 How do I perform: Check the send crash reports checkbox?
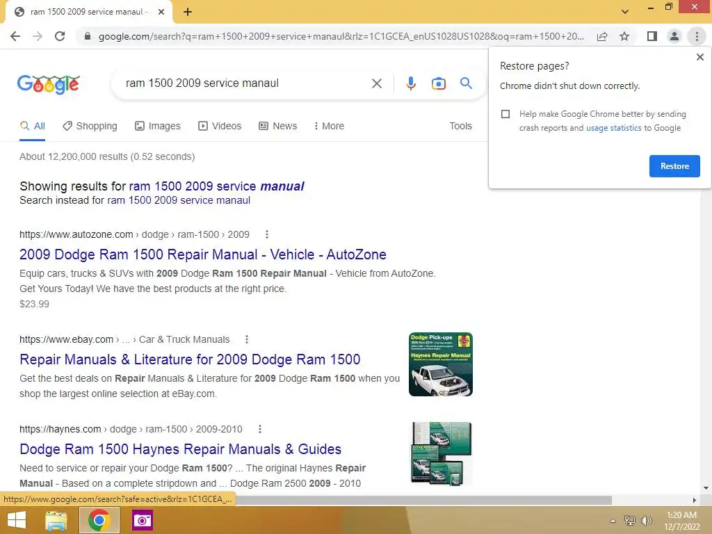point(505,114)
